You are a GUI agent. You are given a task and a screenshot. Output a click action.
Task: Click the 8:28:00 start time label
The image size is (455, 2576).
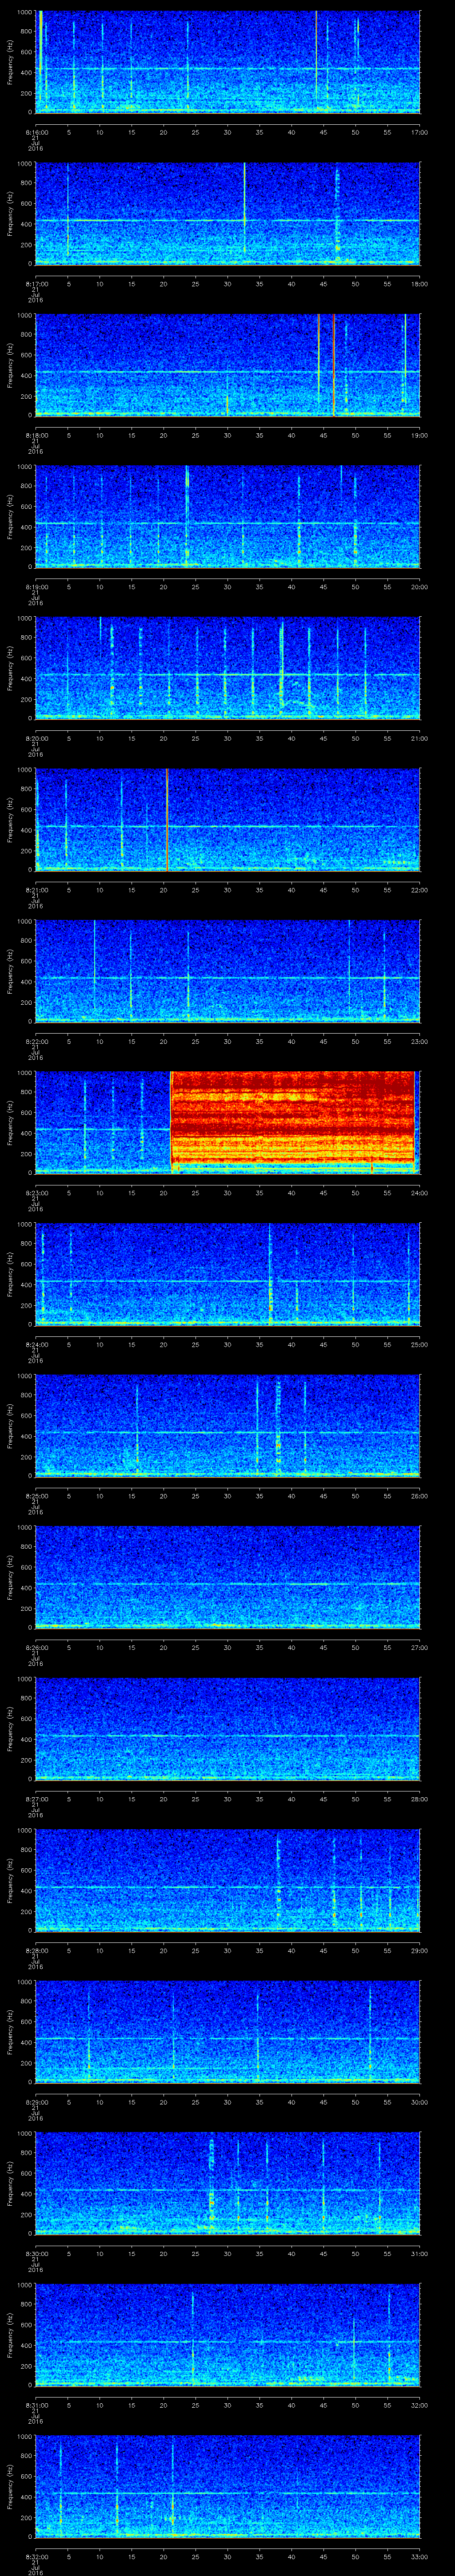point(37,1950)
